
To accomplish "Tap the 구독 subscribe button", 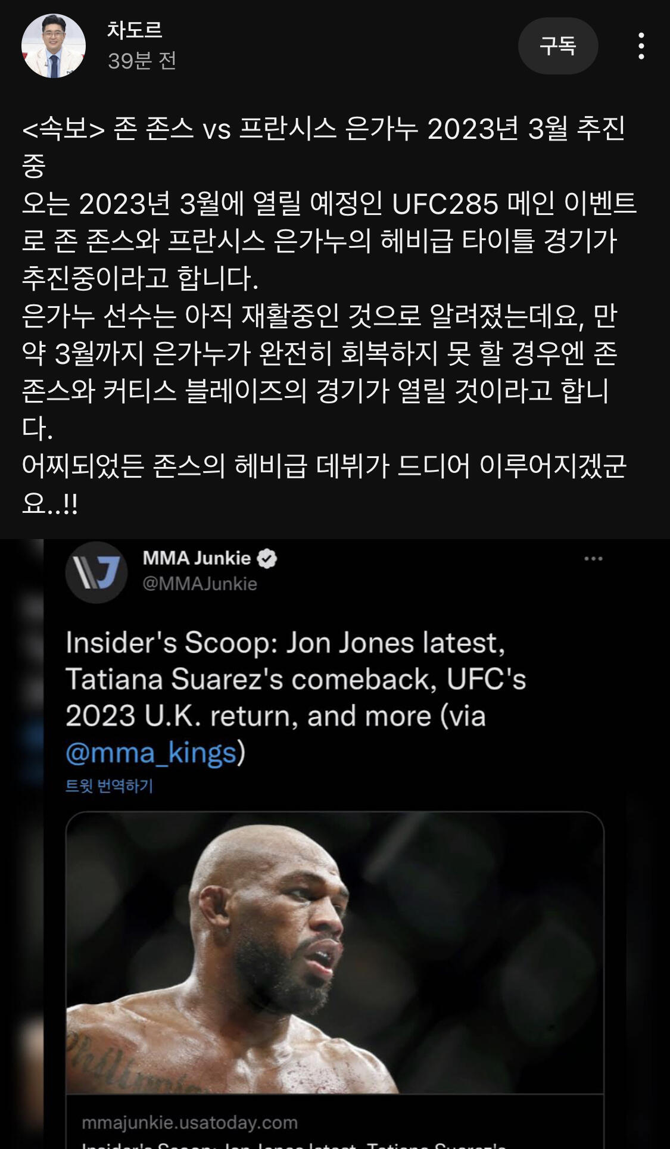I will pyautogui.click(x=558, y=46).
